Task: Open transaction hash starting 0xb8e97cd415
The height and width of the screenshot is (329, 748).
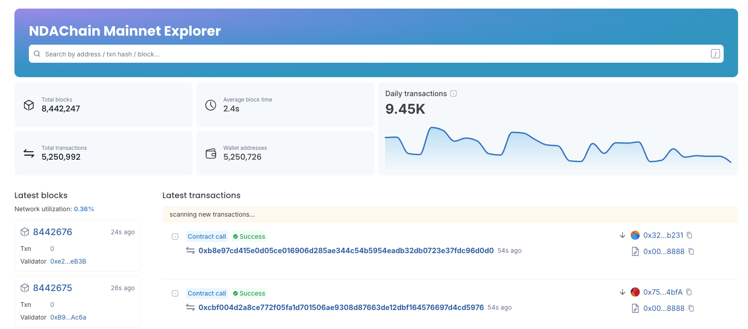Action: (x=346, y=250)
